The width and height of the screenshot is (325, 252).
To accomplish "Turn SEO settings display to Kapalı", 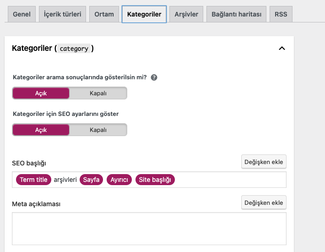I will point(98,130).
